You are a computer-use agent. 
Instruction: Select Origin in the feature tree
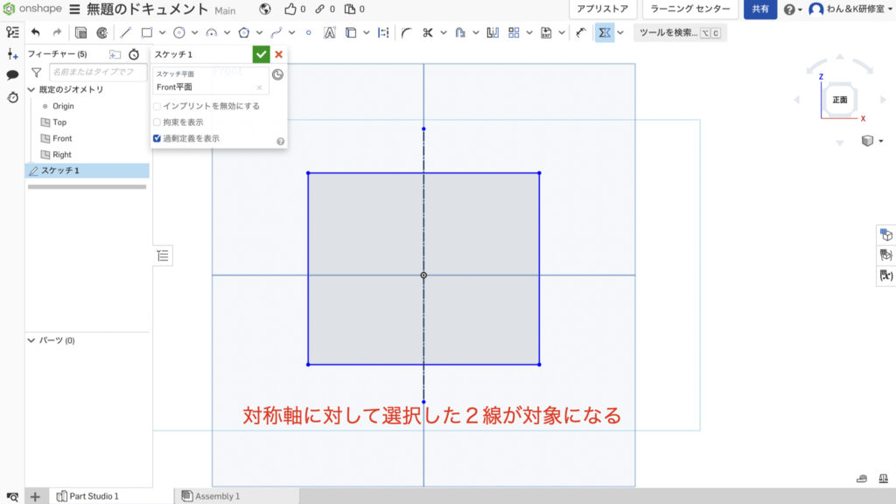pyautogui.click(x=63, y=106)
